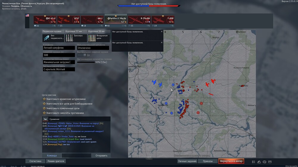Click the 7.7 mm ammo belt icon
Screen dimensions: 298x167
tap(69, 38)
